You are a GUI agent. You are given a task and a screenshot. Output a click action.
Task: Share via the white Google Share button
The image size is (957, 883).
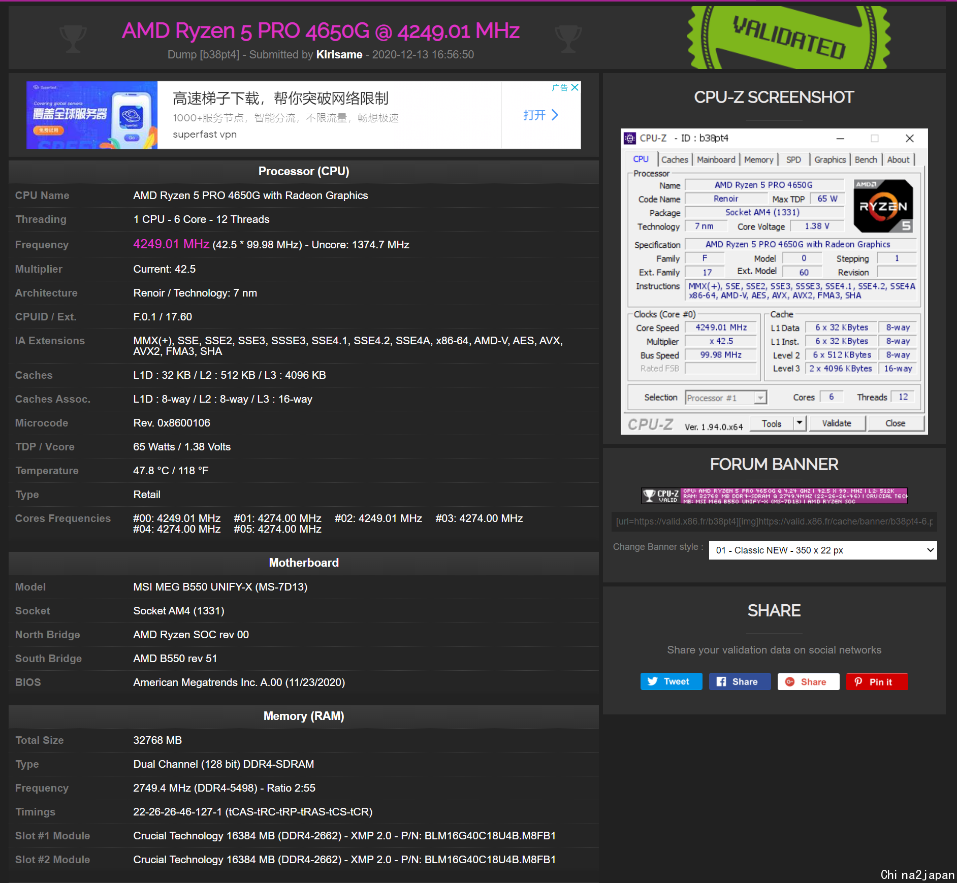pyautogui.click(x=808, y=681)
